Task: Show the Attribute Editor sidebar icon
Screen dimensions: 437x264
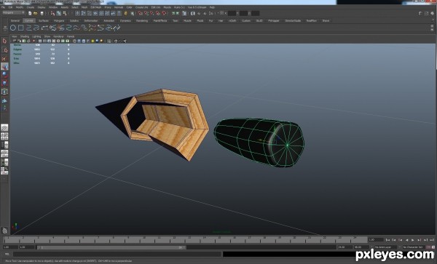Action: tap(421, 13)
